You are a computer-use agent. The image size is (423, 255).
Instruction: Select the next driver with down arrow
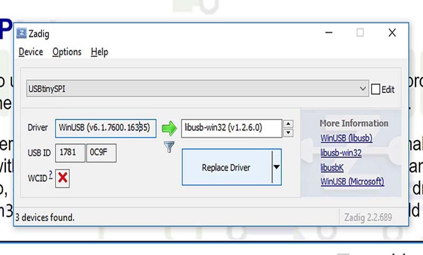(288, 133)
